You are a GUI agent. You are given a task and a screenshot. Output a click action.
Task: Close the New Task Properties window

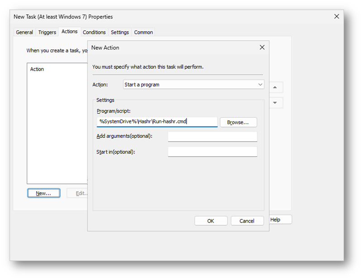tap(336, 16)
